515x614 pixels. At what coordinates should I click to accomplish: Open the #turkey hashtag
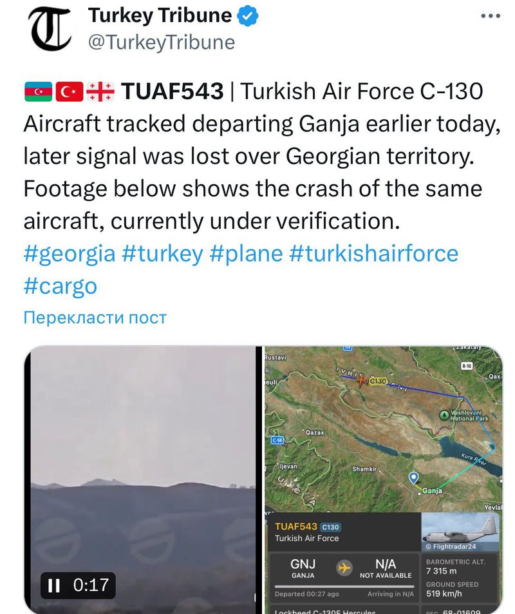(x=162, y=253)
